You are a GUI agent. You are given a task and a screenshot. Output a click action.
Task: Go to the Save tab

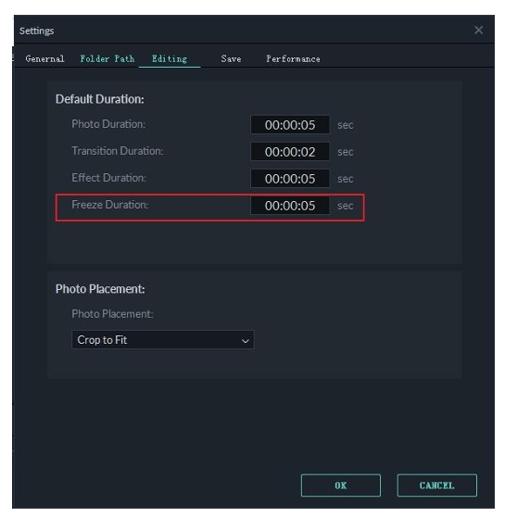(x=231, y=59)
